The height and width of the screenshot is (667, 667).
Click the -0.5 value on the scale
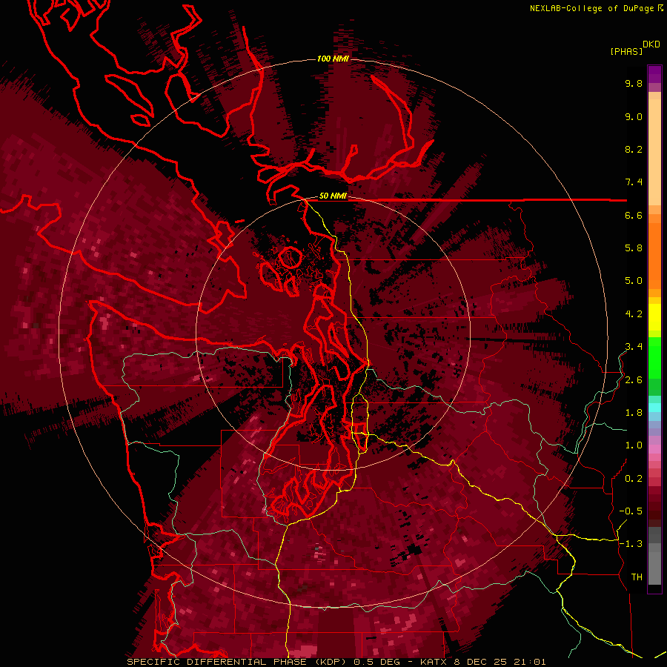631,511
